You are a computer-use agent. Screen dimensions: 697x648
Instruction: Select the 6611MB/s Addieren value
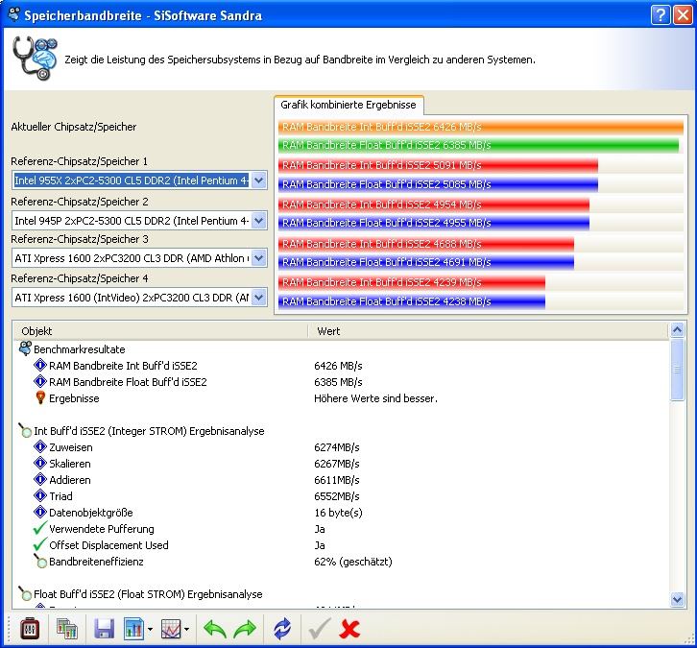pyautogui.click(x=336, y=480)
